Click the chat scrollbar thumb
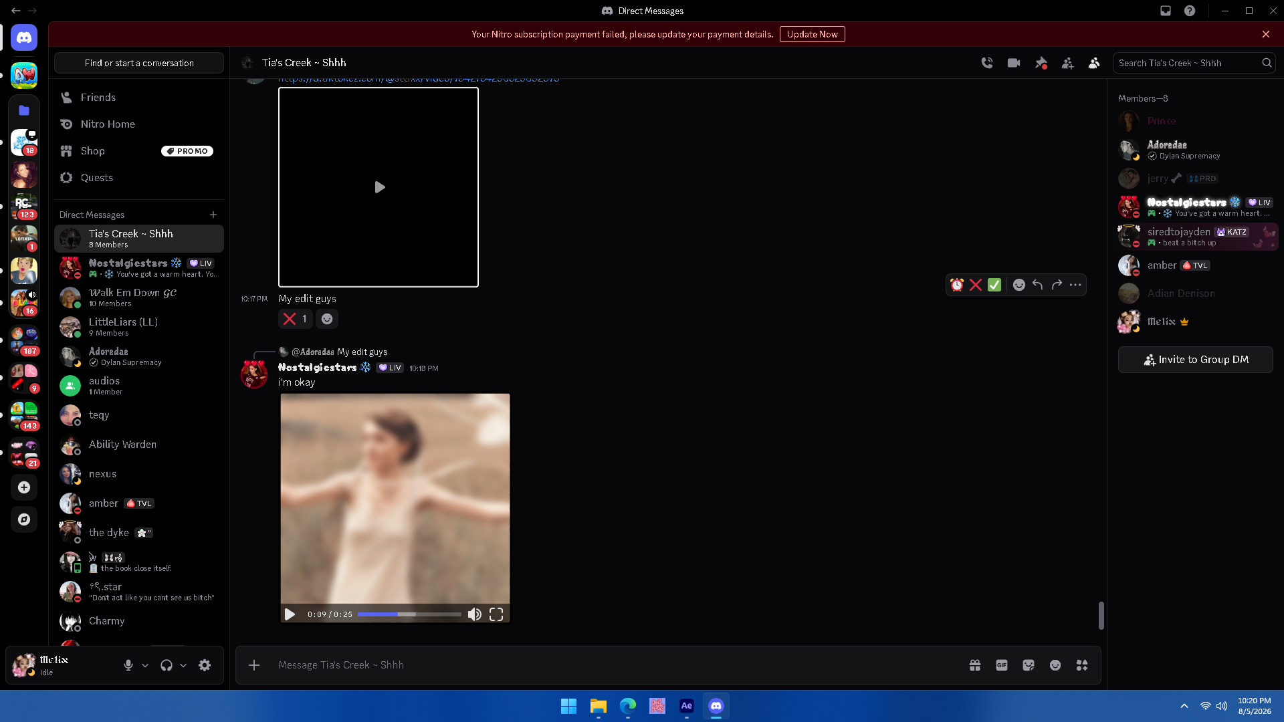 1101,616
